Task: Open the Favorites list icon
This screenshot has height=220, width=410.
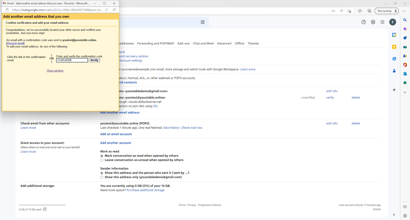Action: 360,11
